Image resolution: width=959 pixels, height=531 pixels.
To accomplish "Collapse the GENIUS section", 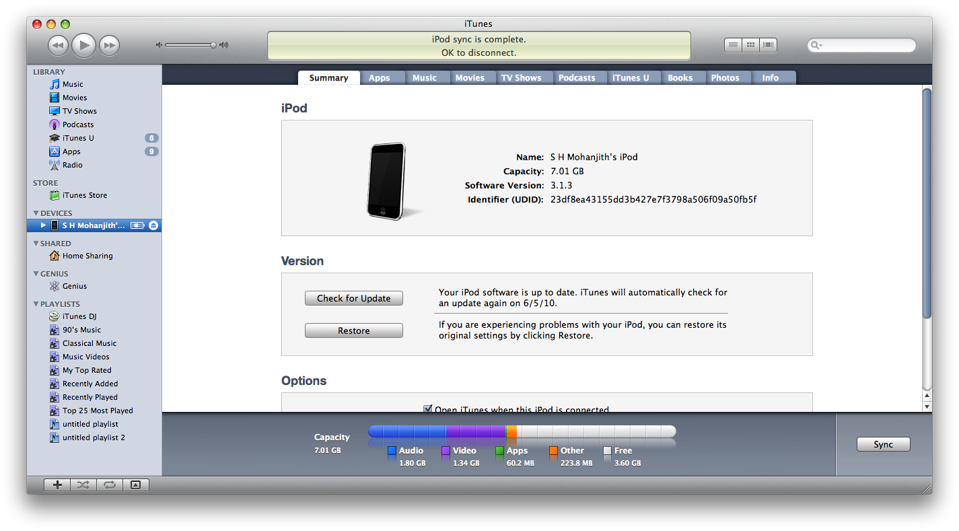I will [x=36, y=274].
